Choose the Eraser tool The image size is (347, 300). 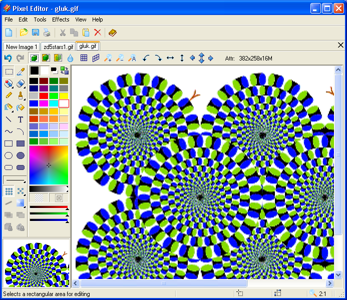point(21,83)
